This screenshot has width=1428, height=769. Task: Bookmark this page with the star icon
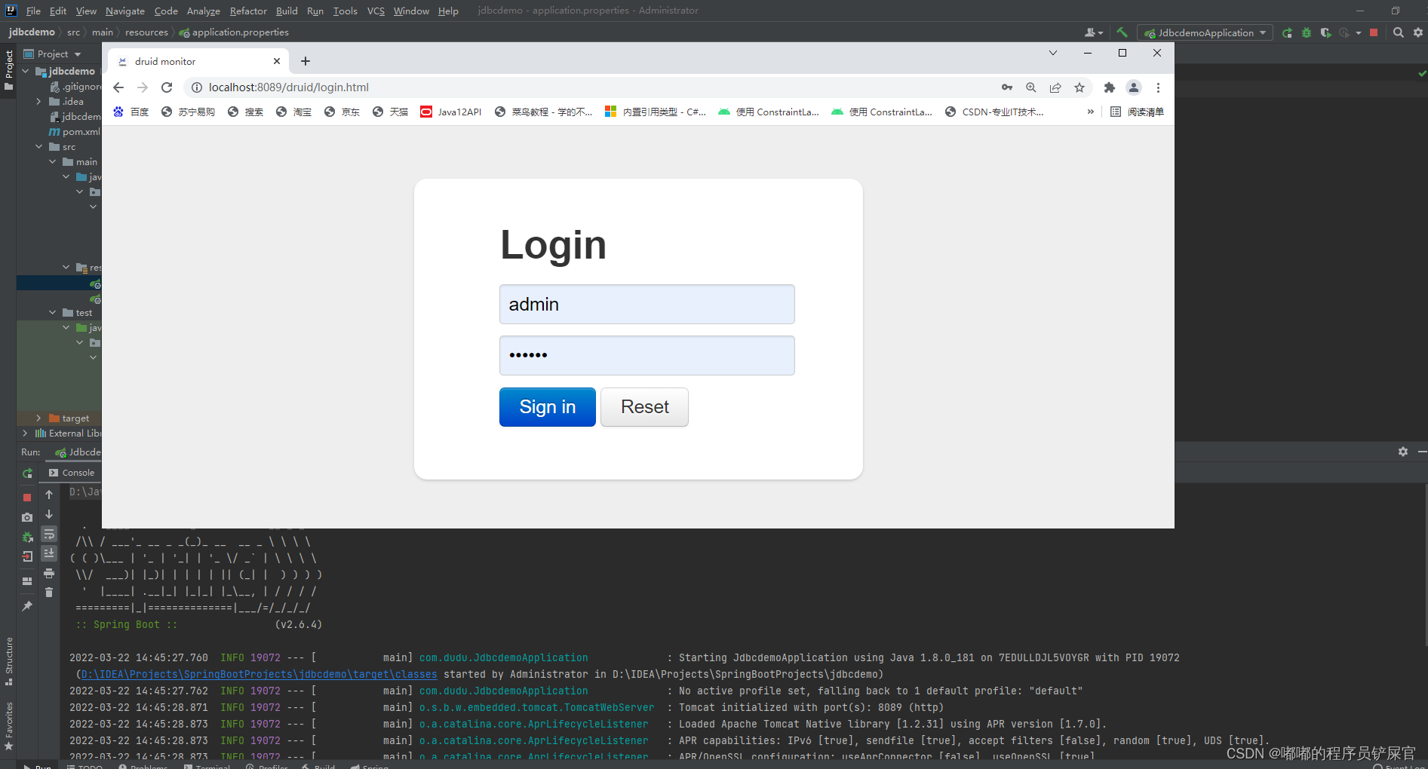1079,87
